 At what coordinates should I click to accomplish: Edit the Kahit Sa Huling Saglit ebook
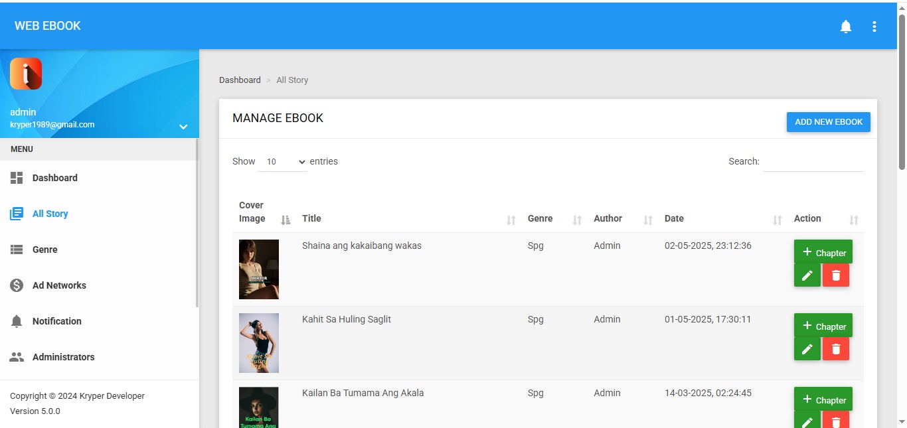(x=807, y=349)
